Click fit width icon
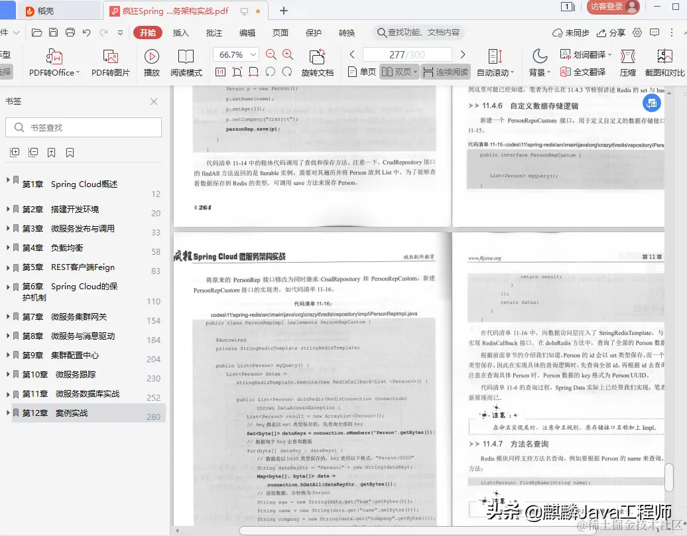Image resolution: width=687 pixels, height=536 pixels. (254, 72)
